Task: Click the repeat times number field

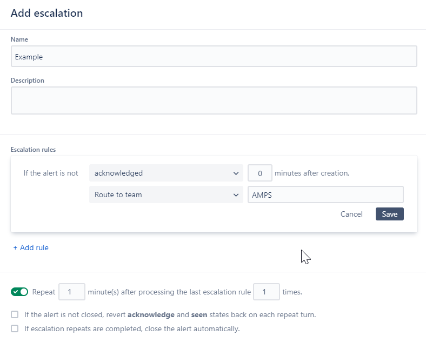Action: pyautogui.click(x=266, y=292)
